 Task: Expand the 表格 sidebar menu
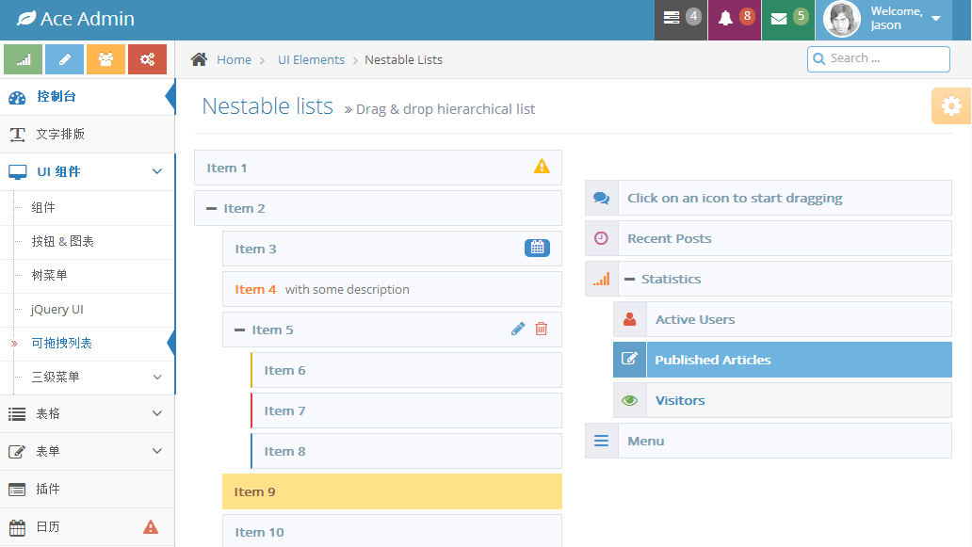coord(87,413)
